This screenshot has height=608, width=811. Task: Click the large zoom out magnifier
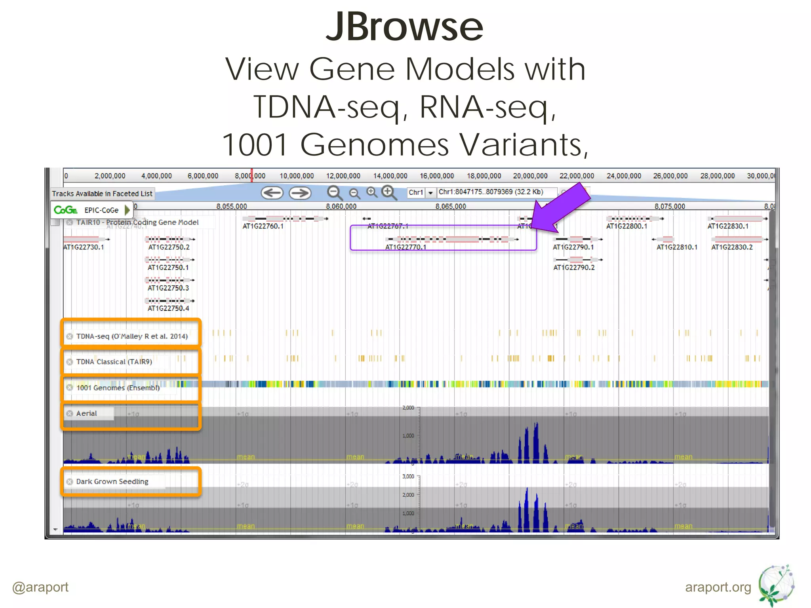tap(335, 193)
